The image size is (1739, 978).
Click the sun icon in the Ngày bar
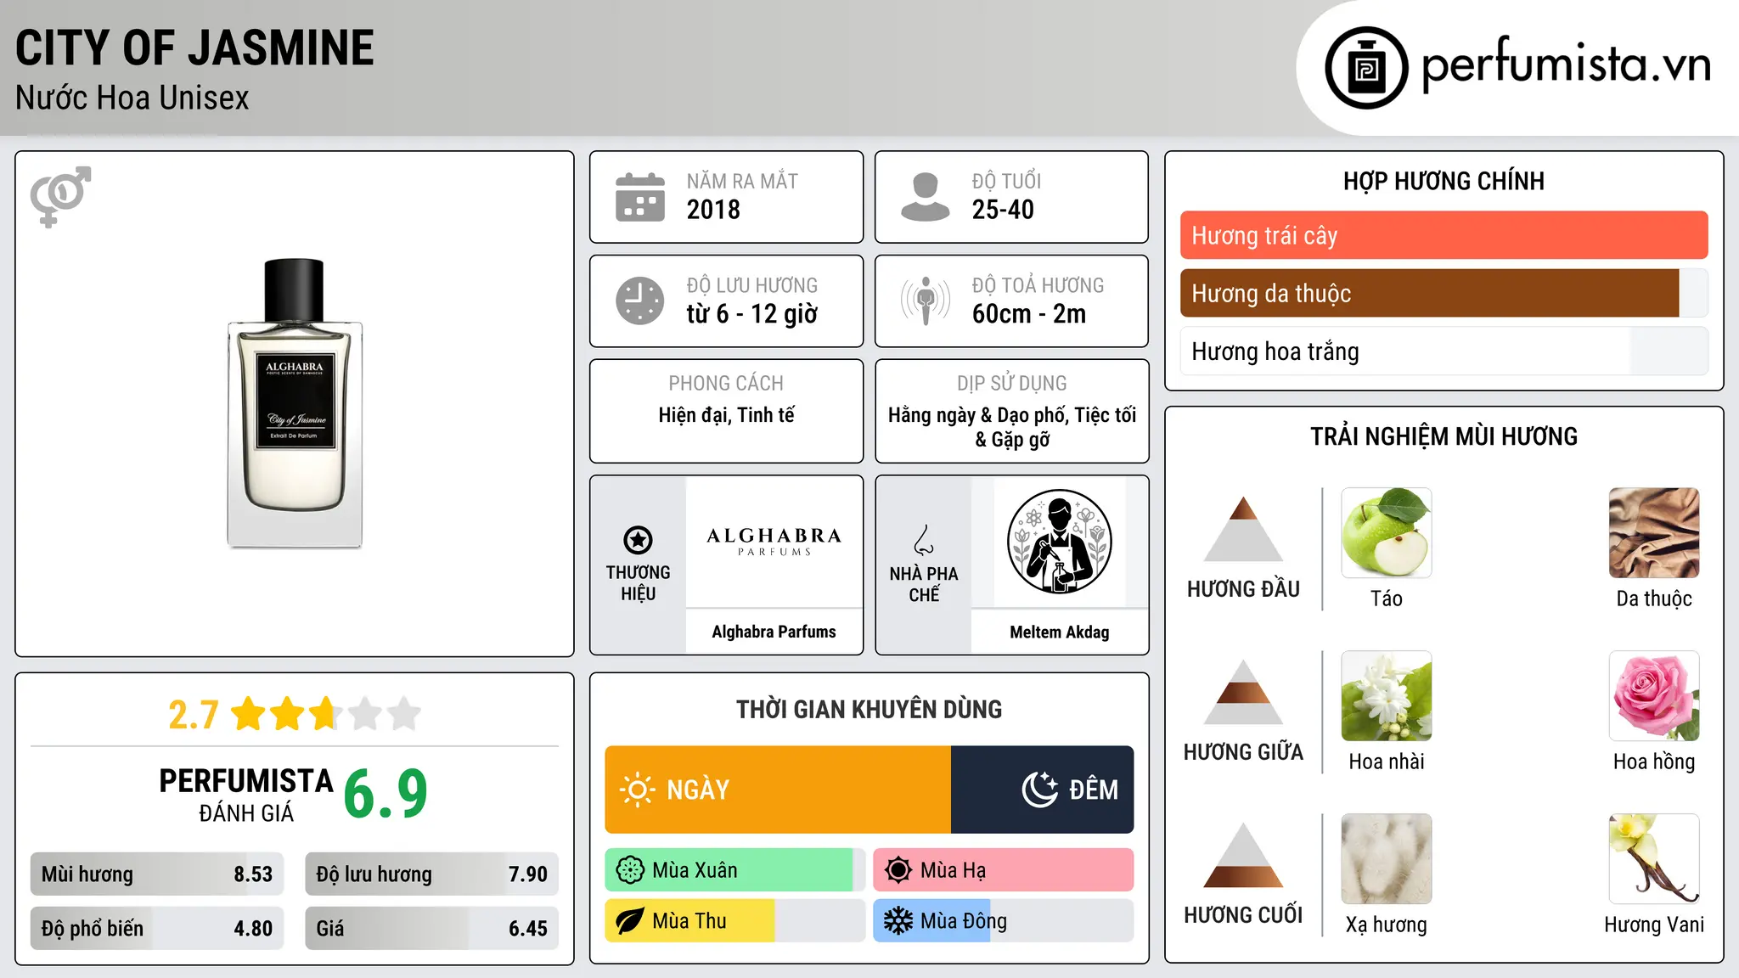click(x=638, y=790)
